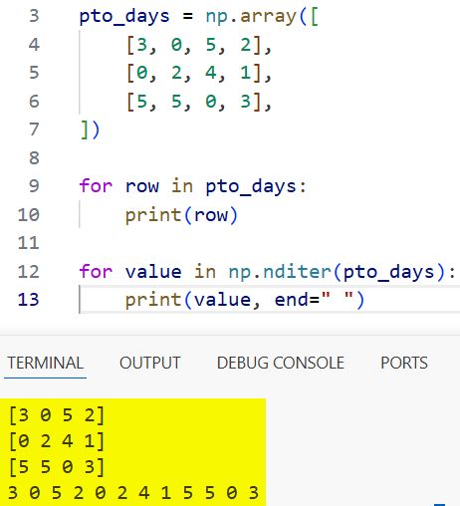Click the closing '])' on line 7
460x506 pixels.
tap(90, 129)
